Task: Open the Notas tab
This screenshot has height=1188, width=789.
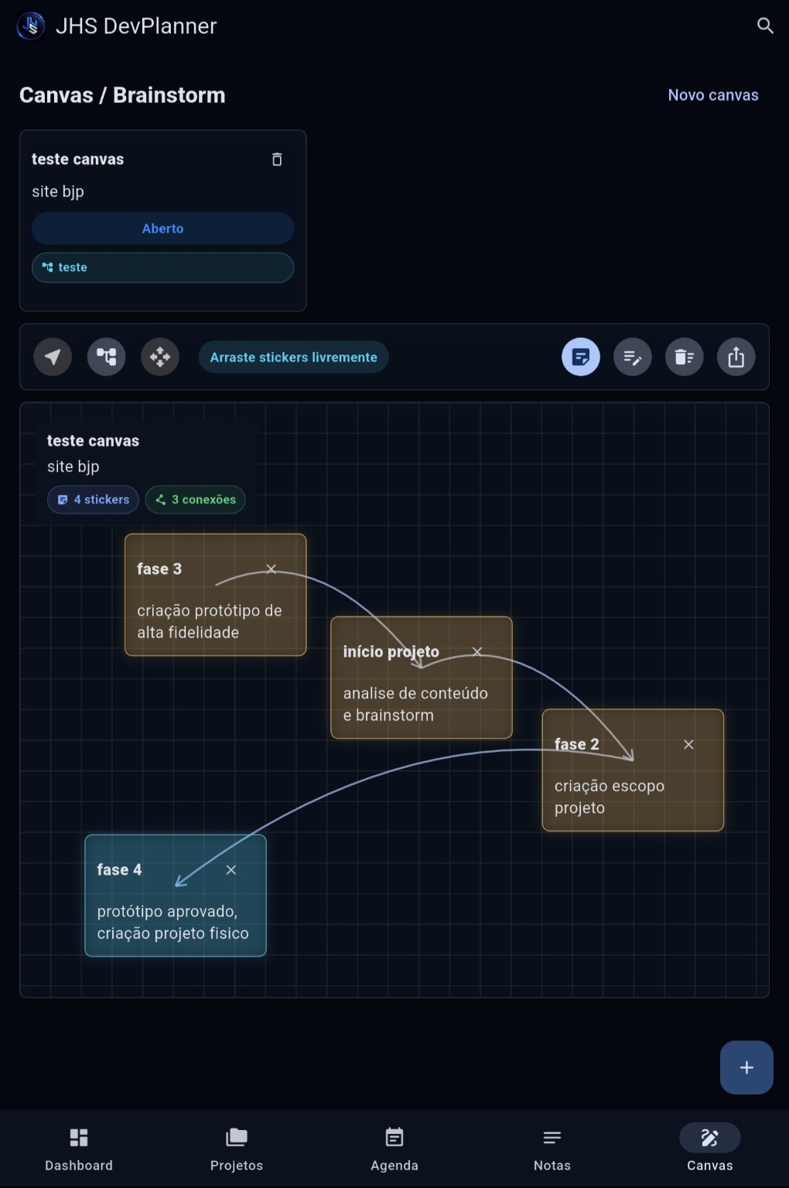Action: [x=552, y=1149]
